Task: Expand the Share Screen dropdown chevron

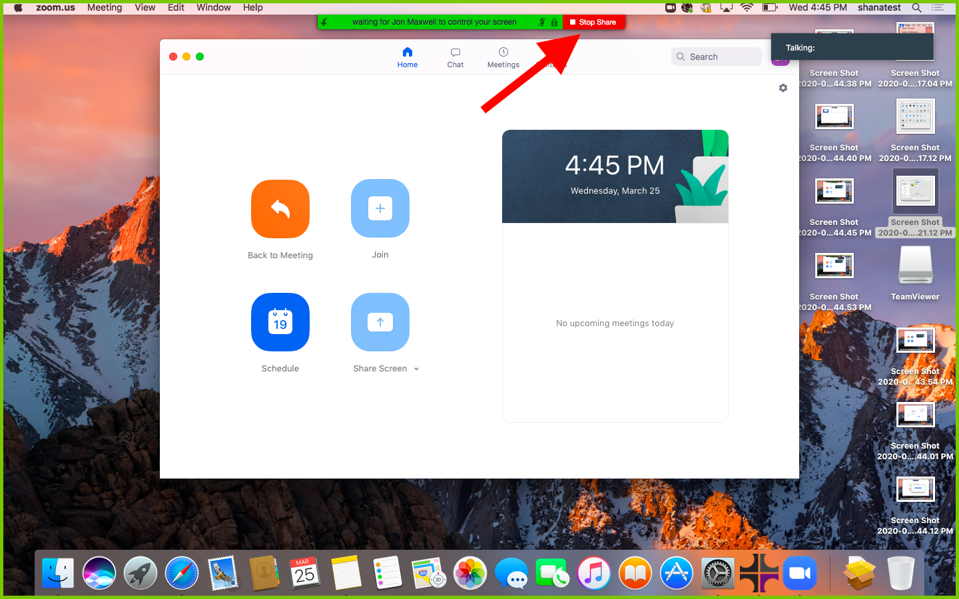Action: click(417, 369)
